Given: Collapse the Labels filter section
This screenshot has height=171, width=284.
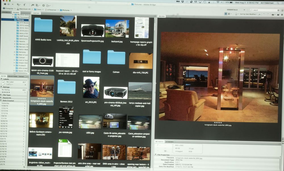Looking at the screenshot, I should pyautogui.click(x=2, y=79).
